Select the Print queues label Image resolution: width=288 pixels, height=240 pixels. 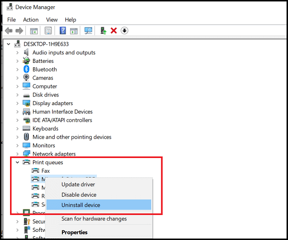(x=48, y=162)
